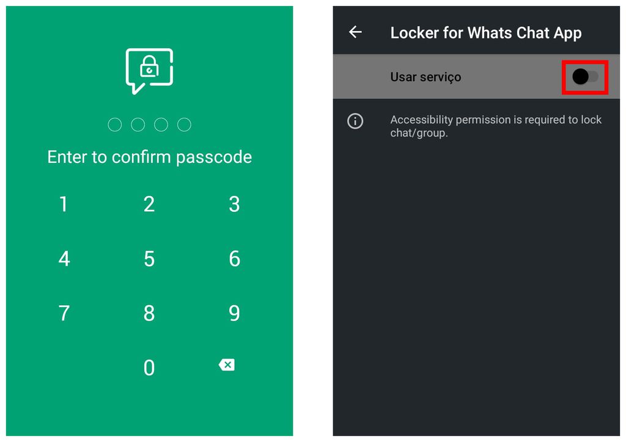Tap digit 2 on the passcode keypad

pyautogui.click(x=149, y=204)
